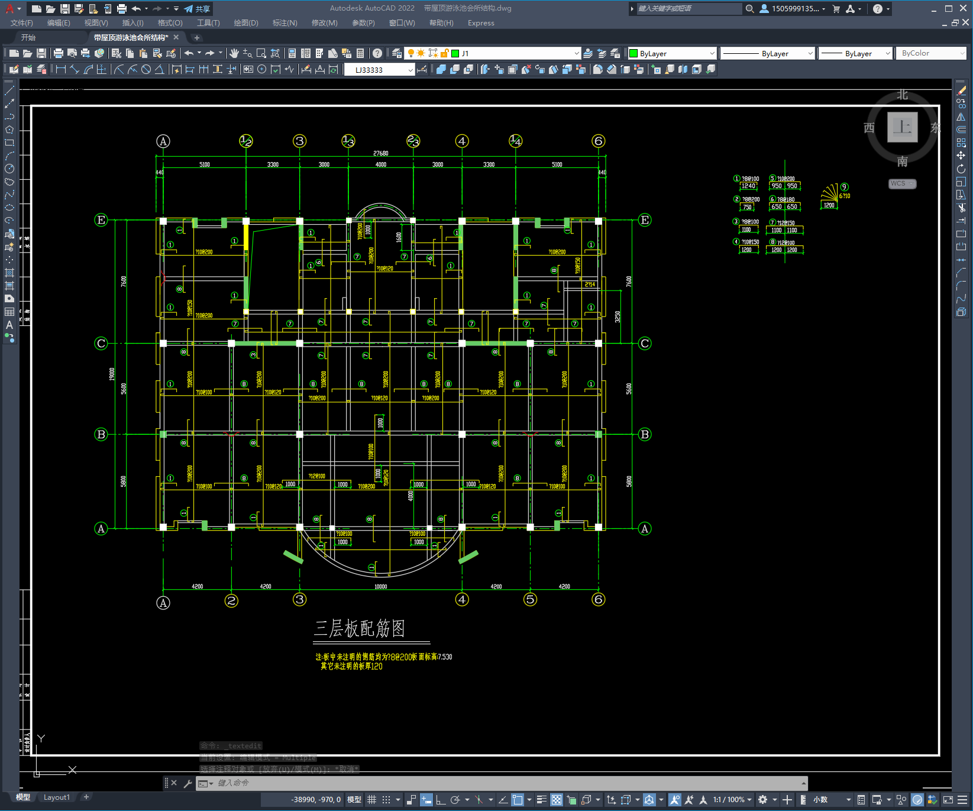The width and height of the screenshot is (973, 811).
Task: Click the Save icon in quick access toolbar
Action: tap(65, 8)
